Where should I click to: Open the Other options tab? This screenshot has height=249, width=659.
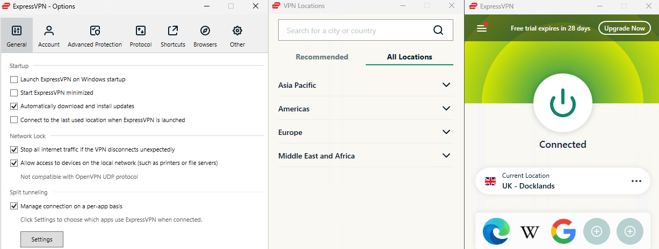[x=237, y=35]
